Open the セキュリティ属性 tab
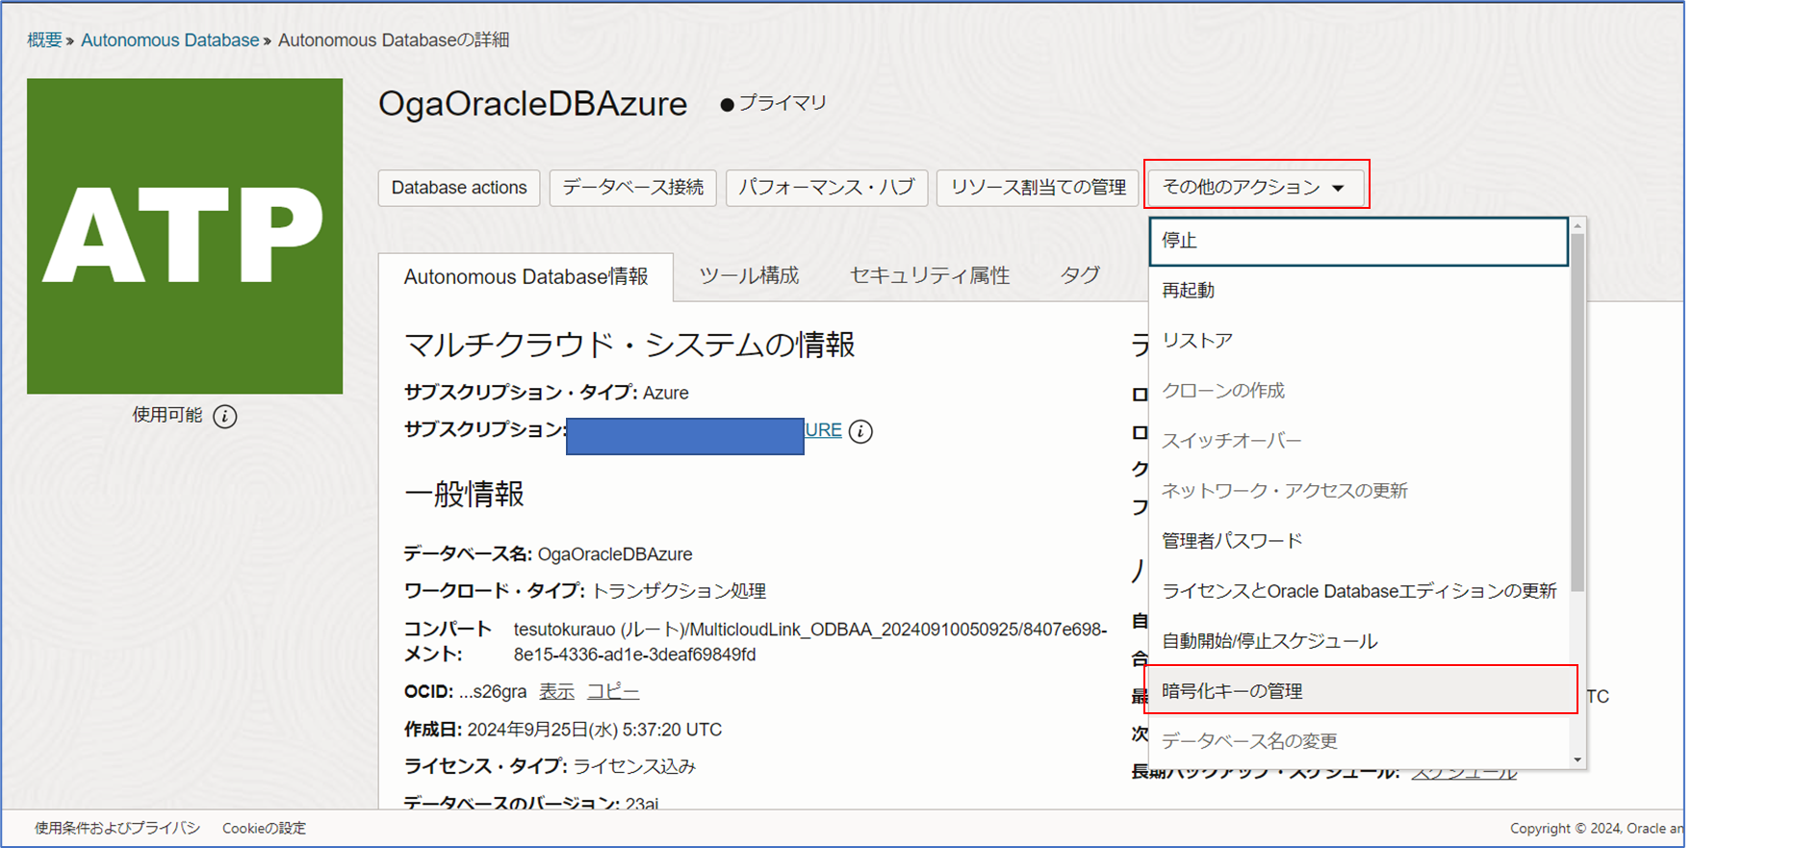 (x=930, y=276)
